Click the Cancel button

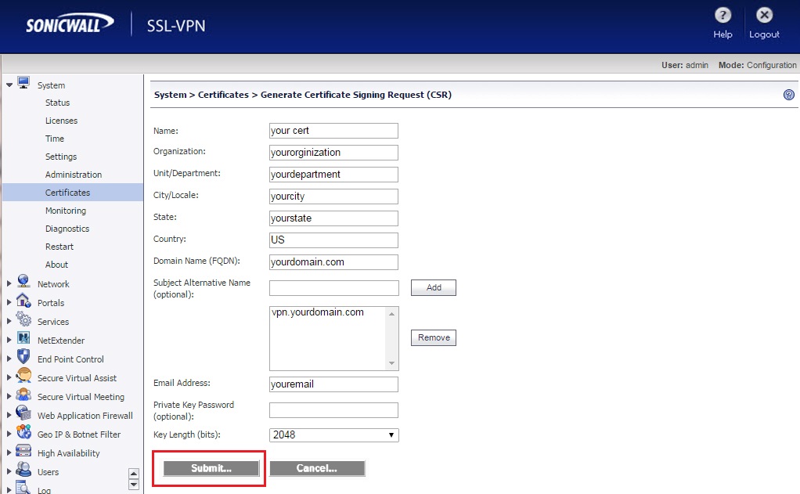pos(317,468)
